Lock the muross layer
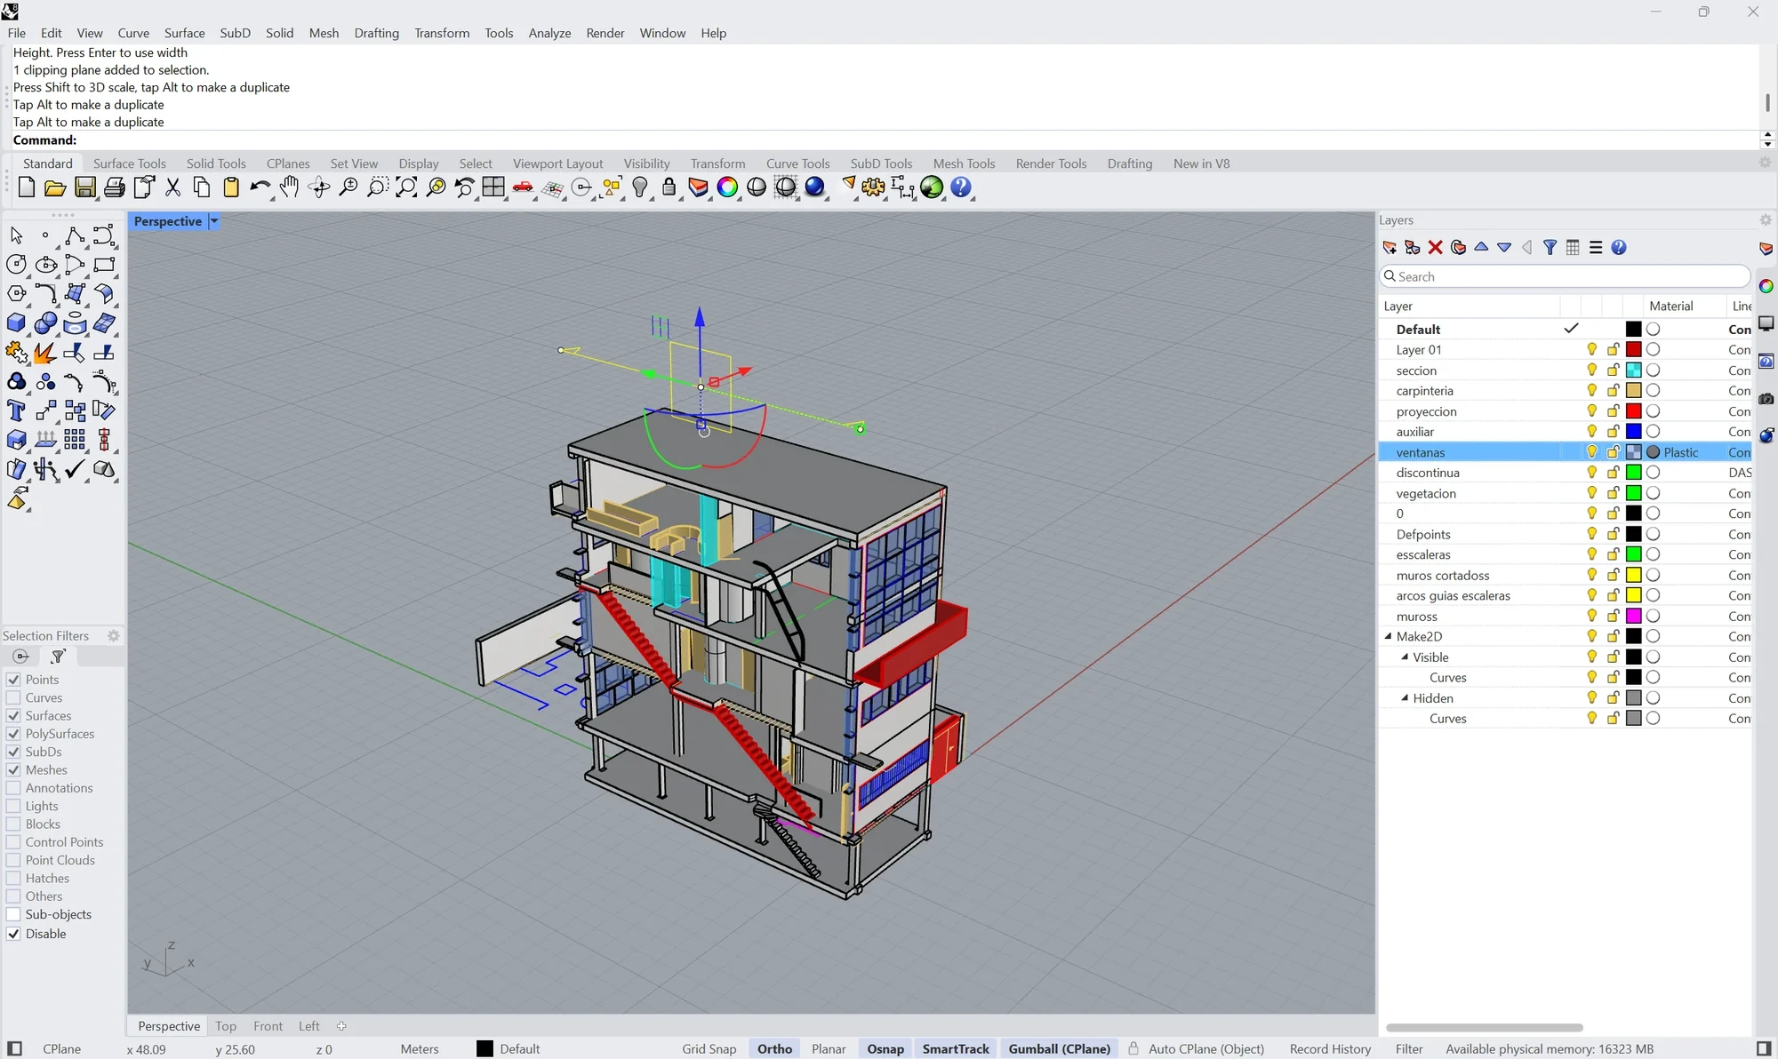This screenshot has height=1059, width=1778. tap(1613, 617)
